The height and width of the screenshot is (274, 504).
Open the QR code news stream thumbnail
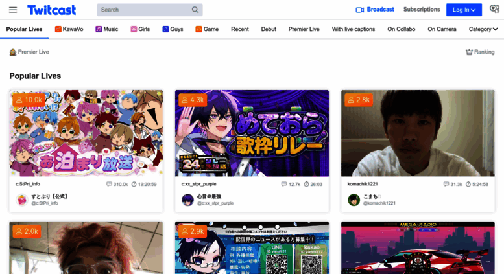252,247
